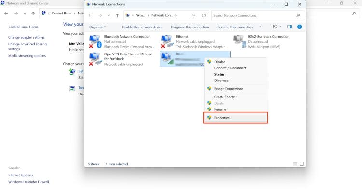Click the change view layout icon
The width and height of the screenshot is (362, 189).
coord(275,27)
